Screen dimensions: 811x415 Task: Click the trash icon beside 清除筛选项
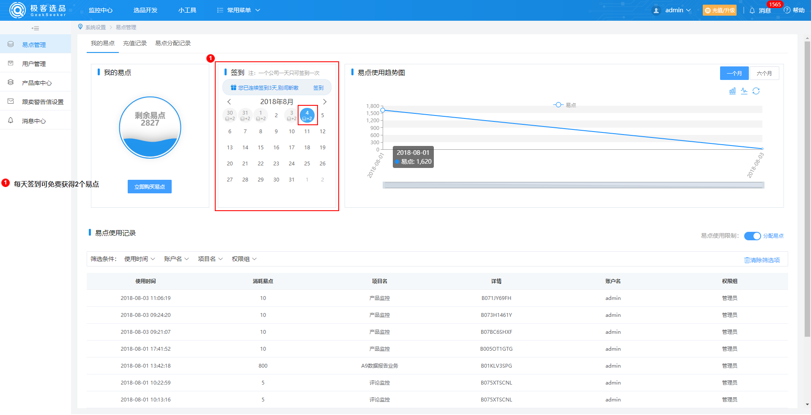click(x=747, y=260)
